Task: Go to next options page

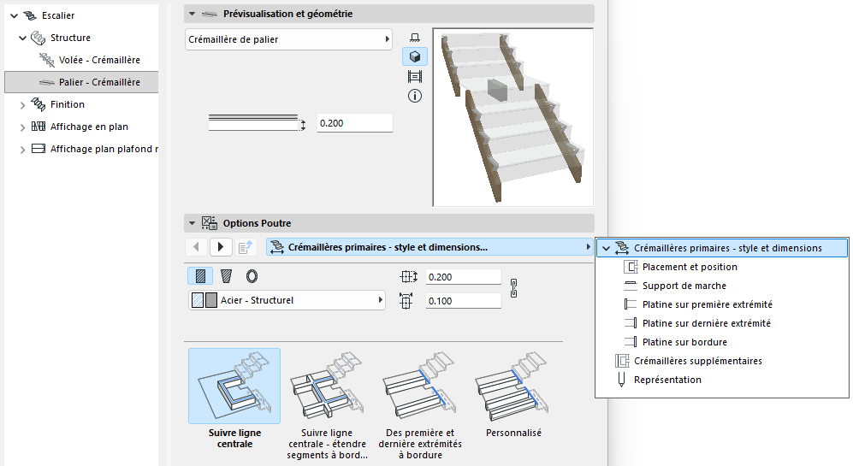Action: click(221, 247)
